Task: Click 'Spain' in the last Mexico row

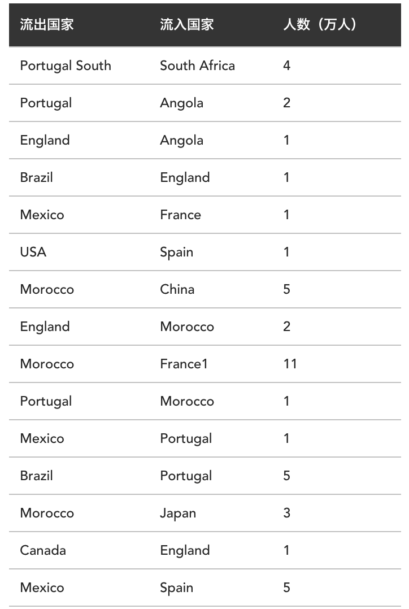Action: (x=176, y=588)
